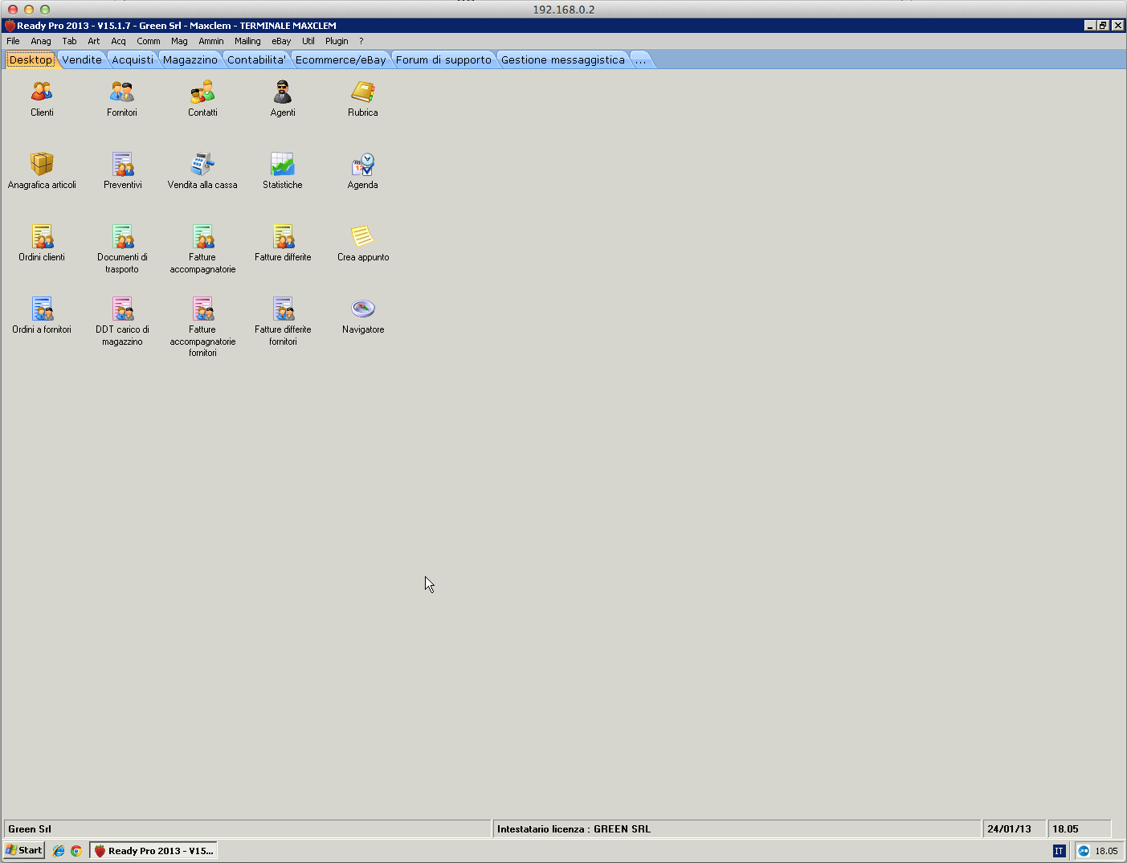This screenshot has width=1127, height=863.
Task: Open the Comm menu
Action: [149, 41]
